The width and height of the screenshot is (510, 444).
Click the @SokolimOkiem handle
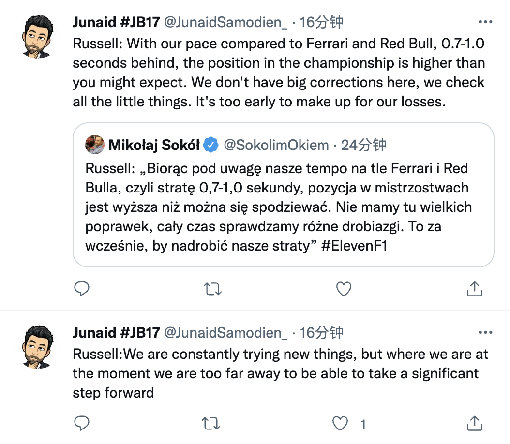[x=276, y=145]
